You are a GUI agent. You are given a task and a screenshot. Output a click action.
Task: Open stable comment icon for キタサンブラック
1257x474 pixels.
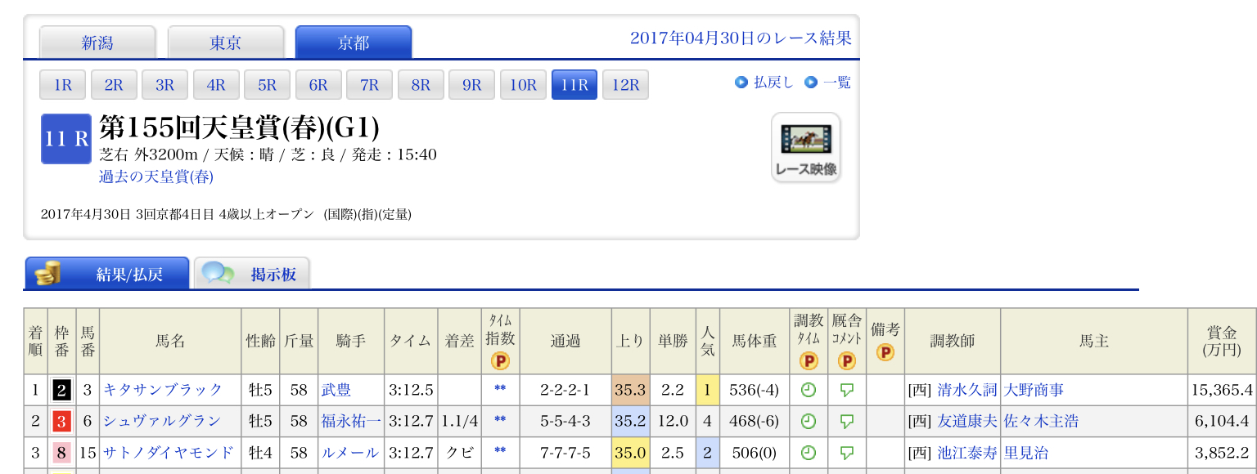(x=847, y=391)
